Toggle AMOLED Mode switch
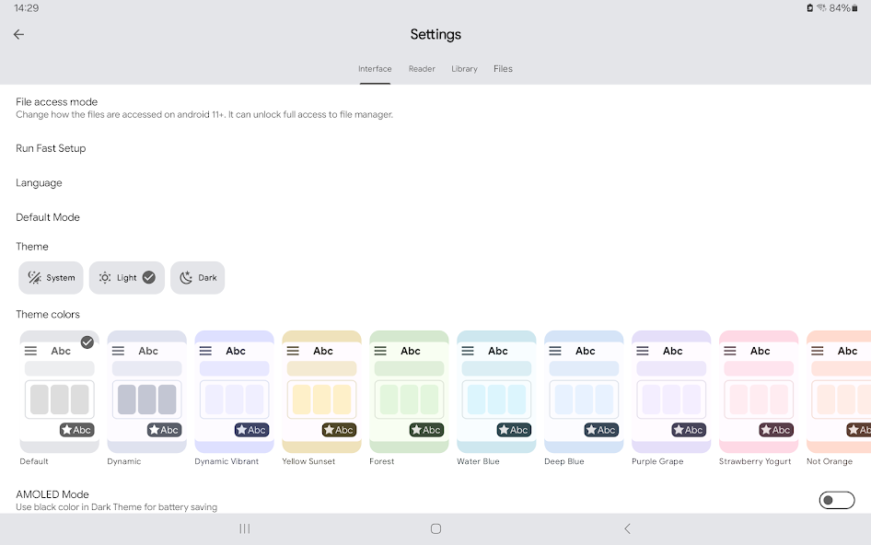This screenshot has height=545, width=871. click(x=836, y=500)
